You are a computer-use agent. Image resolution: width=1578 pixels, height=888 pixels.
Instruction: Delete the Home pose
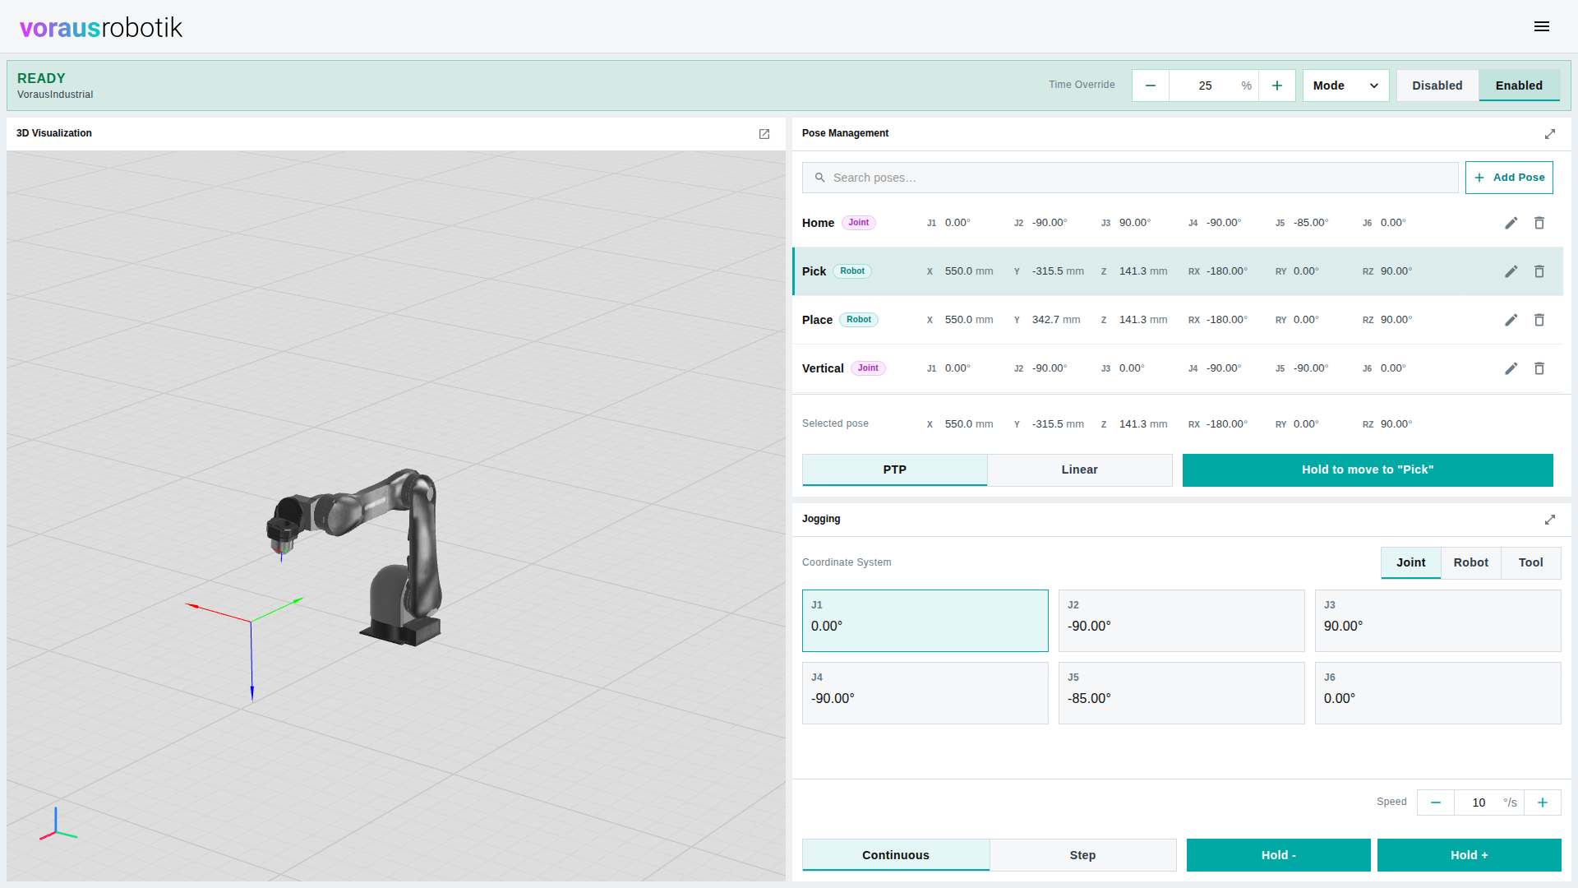point(1539,223)
